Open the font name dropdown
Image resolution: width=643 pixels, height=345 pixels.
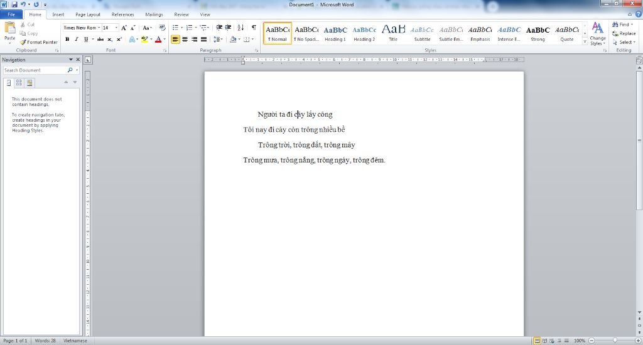pos(99,28)
